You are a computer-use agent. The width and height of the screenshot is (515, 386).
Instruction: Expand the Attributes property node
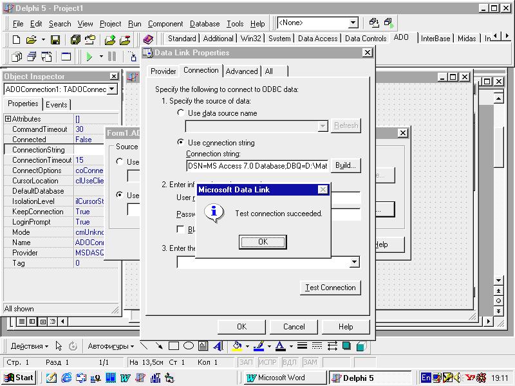tap(8, 118)
